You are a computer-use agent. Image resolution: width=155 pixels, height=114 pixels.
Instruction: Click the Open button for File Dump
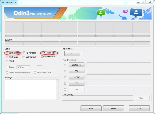(142, 98)
